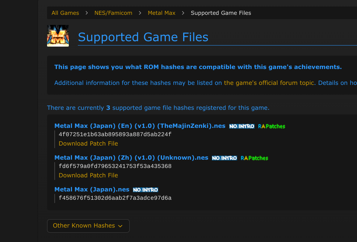
Task: Click RAPatches badge on Zh Unknown file
Action: [254, 158]
